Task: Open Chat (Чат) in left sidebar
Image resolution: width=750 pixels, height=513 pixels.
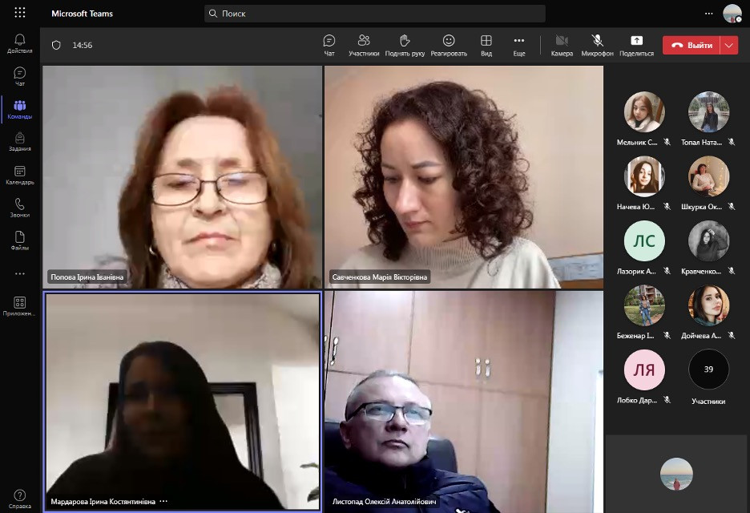Action: pos(19,77)
